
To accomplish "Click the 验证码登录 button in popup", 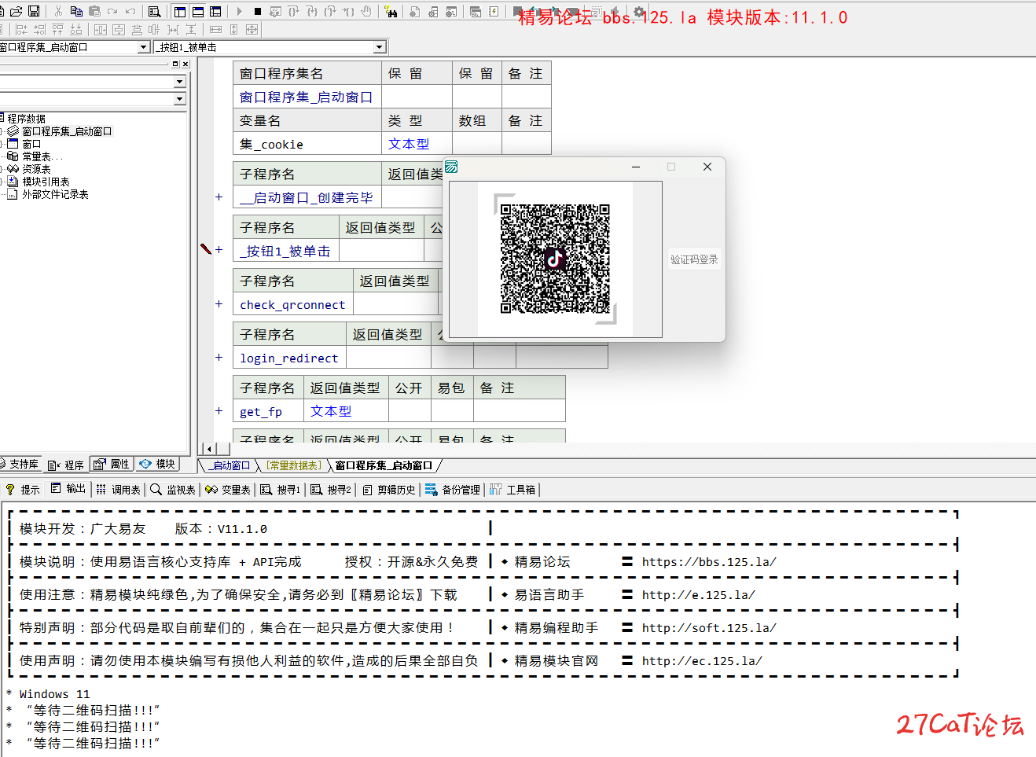I will click(x=694, y=259).
